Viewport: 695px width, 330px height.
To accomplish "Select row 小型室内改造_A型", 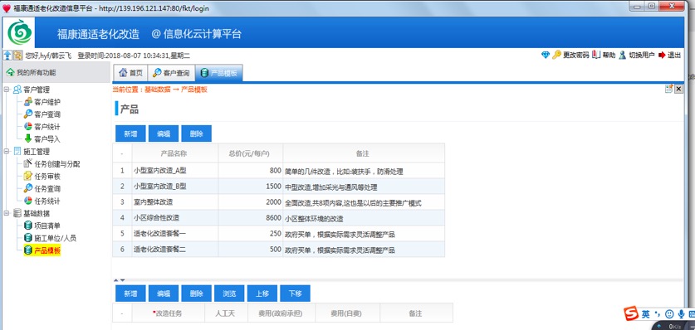I will click(x=278, y=171).
